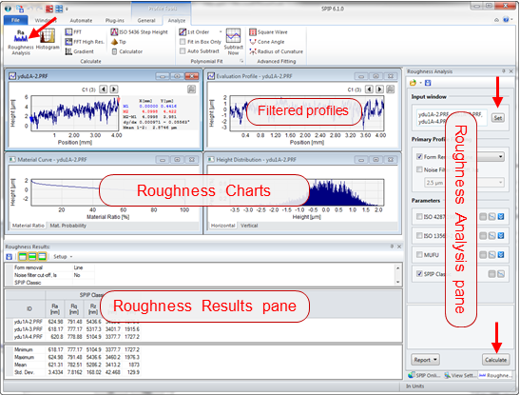Viewport: 520px width, 395px height.
Task: Select Square Wave fitting
Action: pos(268,31)
